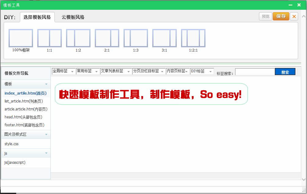Choose the 1:1 two-column layout icon
The width and height of the screenshot is (307, 194).
click(50, 38)
